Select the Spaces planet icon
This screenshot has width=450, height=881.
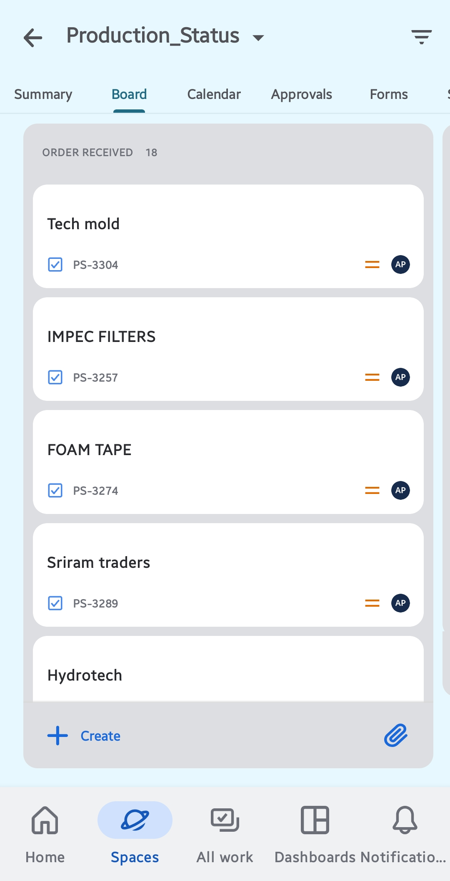(135, 820)
